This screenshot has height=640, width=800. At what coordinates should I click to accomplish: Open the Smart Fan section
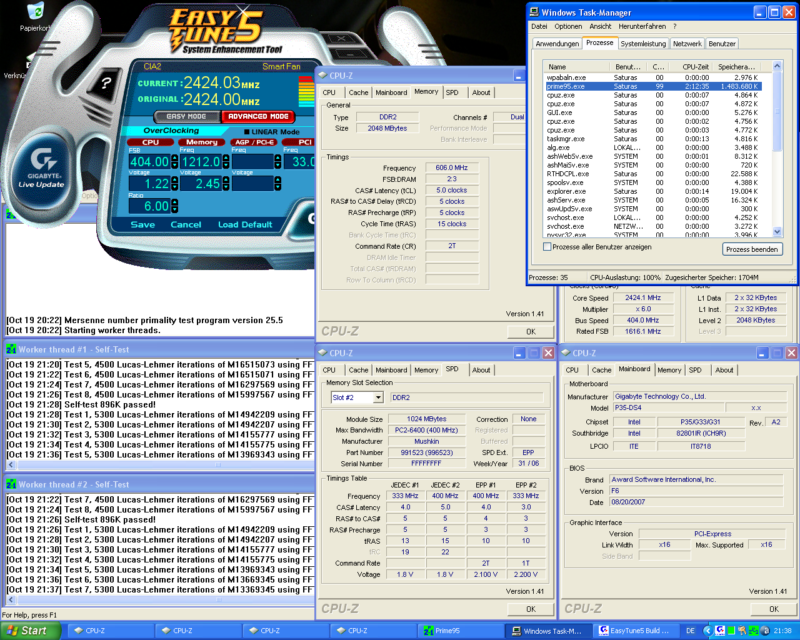(x=281, y=66)
